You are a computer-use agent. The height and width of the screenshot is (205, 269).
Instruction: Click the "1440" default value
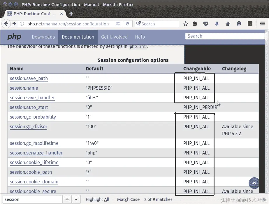(92, 143)
